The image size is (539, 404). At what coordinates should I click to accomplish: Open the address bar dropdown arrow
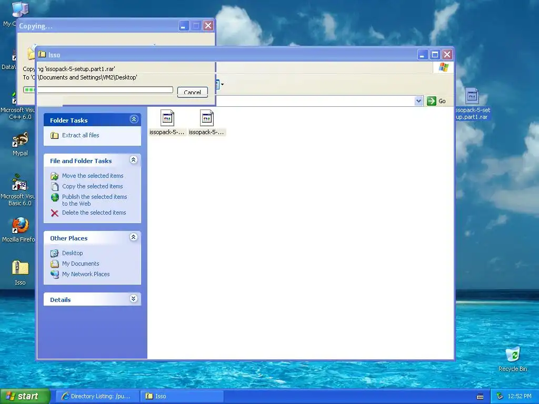[x=418, y=101]
